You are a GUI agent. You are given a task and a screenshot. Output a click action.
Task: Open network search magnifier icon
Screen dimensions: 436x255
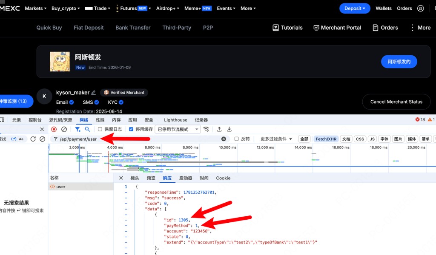[87, 129]
